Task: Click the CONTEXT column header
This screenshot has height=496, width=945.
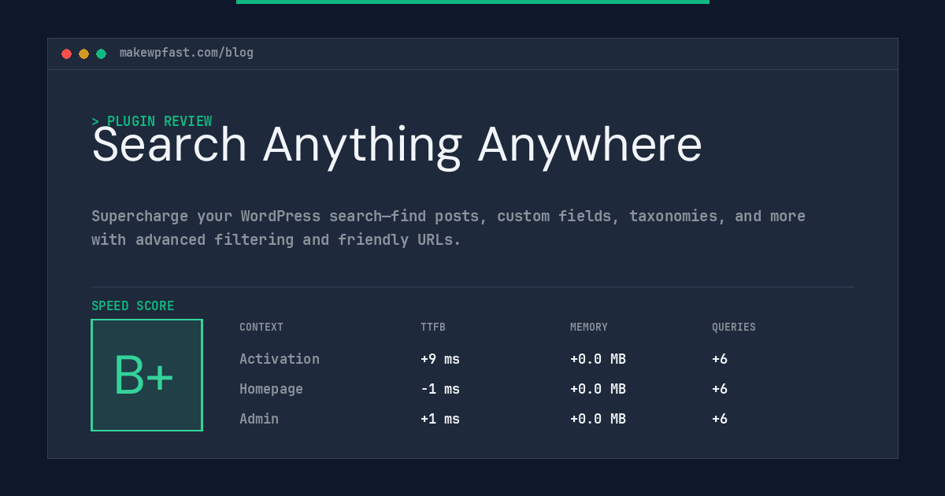Action: point(261,328)
